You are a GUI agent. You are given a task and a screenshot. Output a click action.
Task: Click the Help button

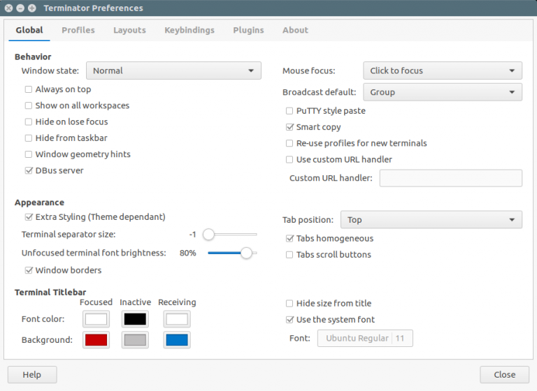[x=32, y=374]
